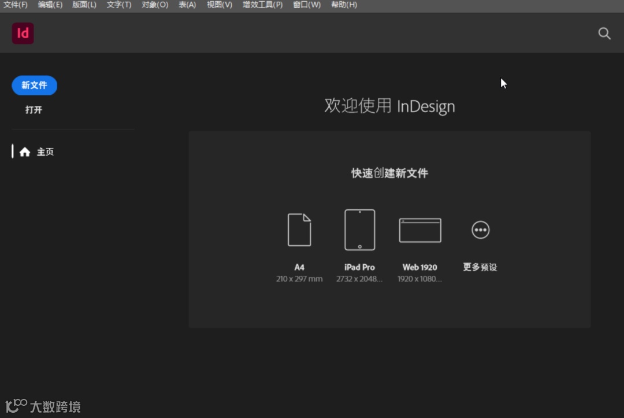This screenshot has height=418, width=624.
Task: Open the search magnifier icon
Action: [x=604, y=33]
